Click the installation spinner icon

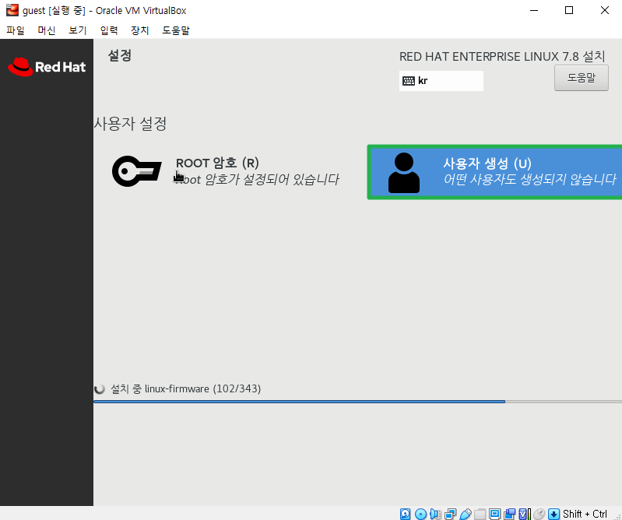coord(100,388)
